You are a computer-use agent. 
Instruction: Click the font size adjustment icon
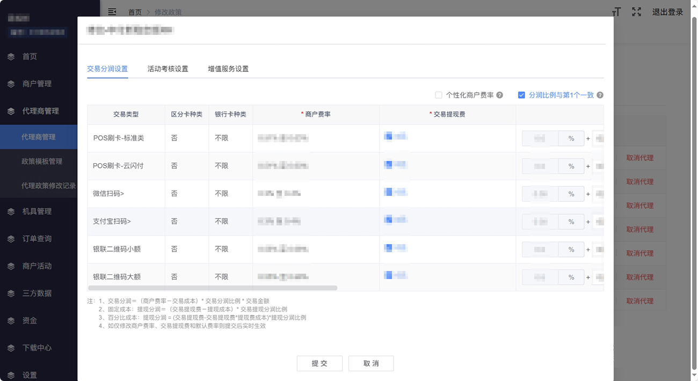(x=616, y=12)
